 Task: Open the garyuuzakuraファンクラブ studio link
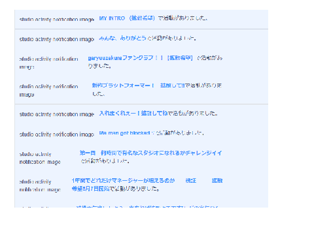[x=140, y=58]
